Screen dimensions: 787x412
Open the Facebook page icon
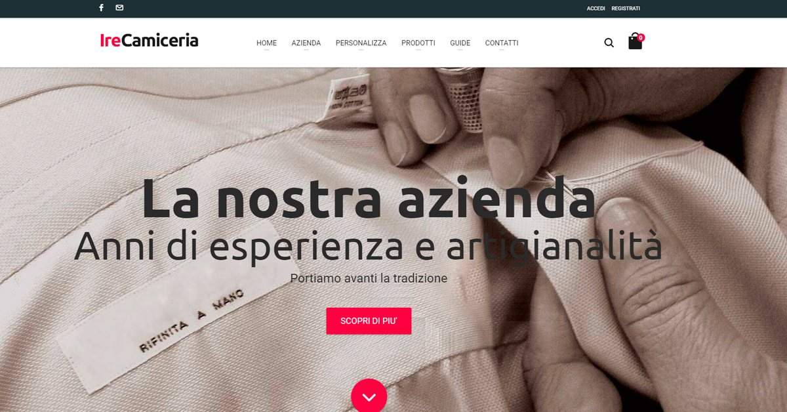pos(101,8)
